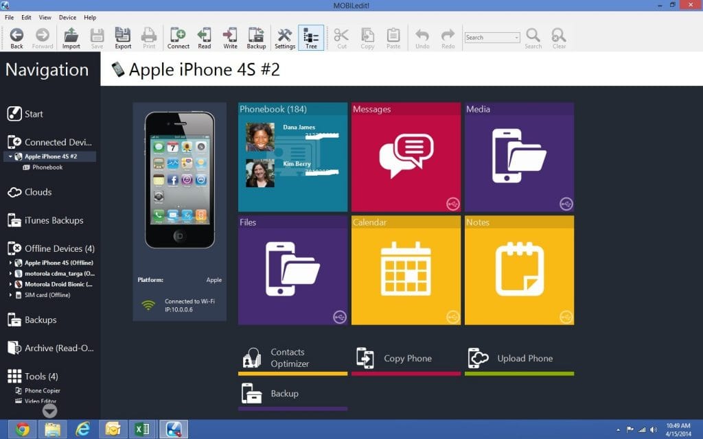Click the green bar under Upload Phone
The width and height of the screenshot is (703, 439).
[x=519, y=373]
